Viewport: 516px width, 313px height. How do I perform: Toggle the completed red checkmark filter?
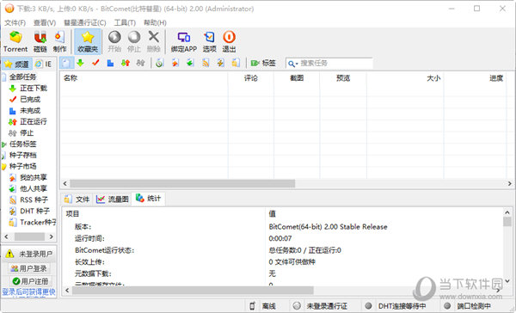95,63
